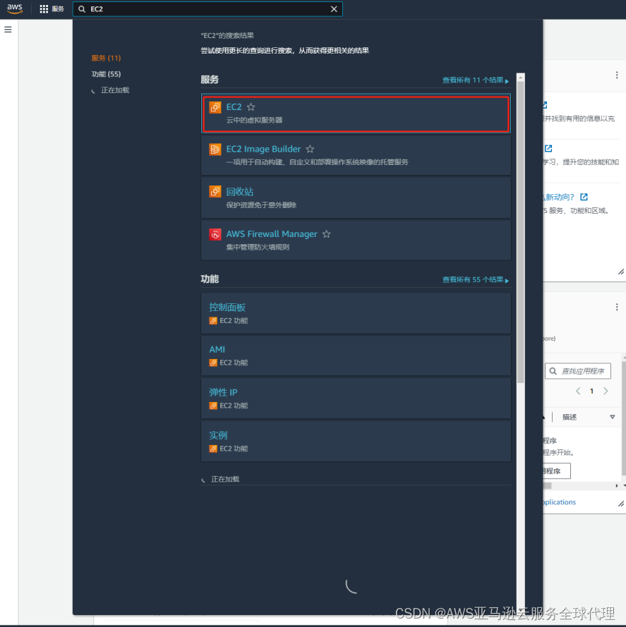Click resize handle of top widget

(621, 272)
